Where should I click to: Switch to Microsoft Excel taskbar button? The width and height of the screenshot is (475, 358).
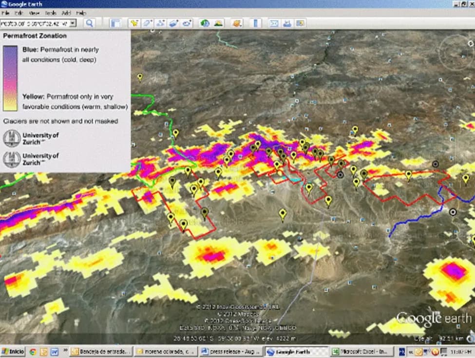(x=361, y=351)
